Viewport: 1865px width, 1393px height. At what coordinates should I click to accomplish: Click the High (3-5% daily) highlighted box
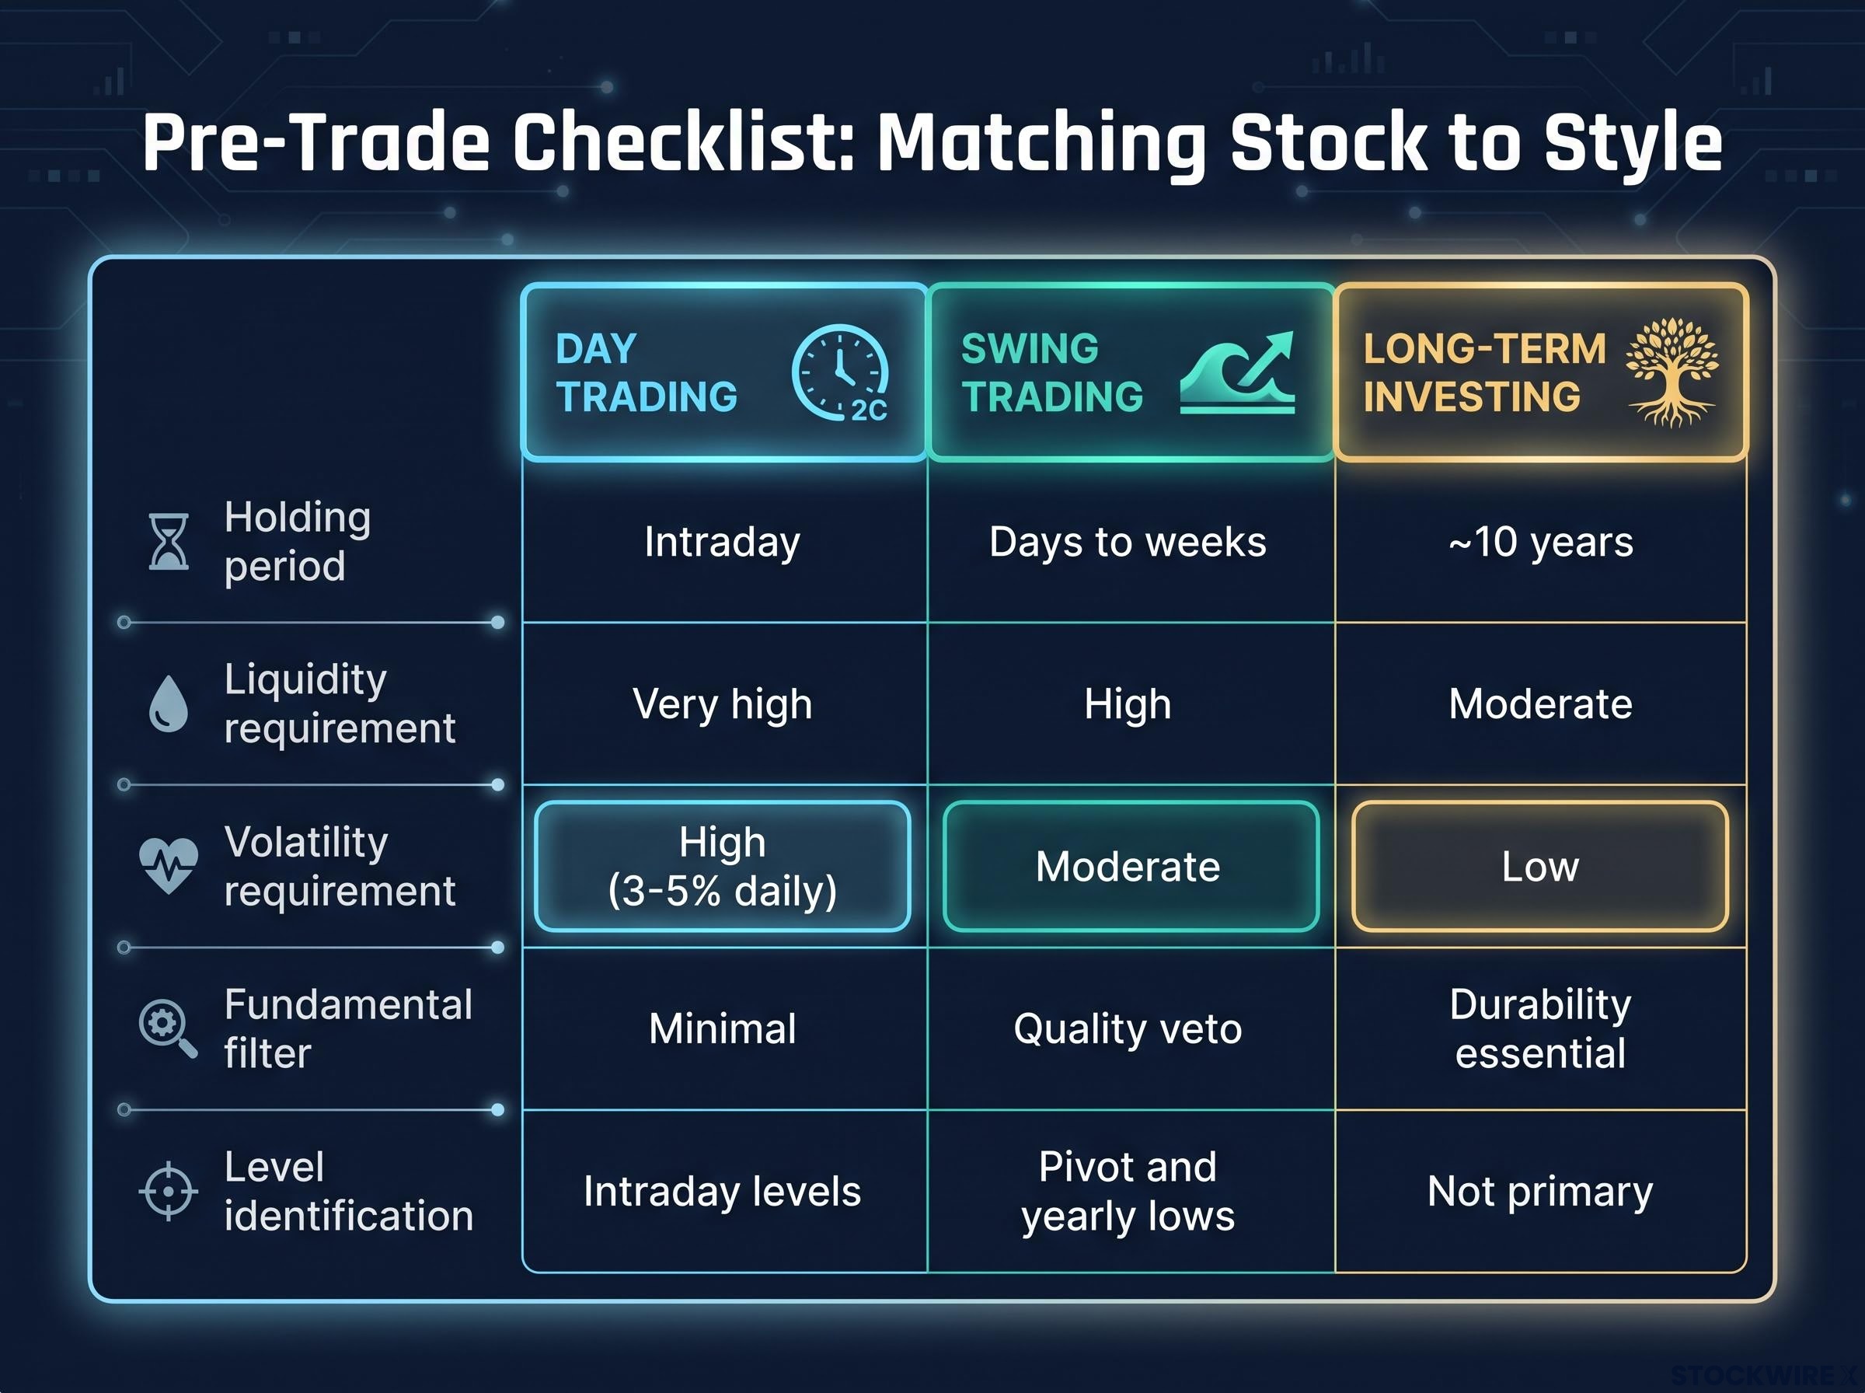tap(723, 866)
